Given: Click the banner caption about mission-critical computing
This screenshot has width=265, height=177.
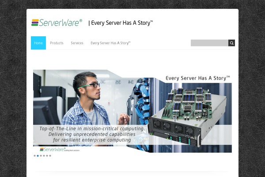Looking at the screenshot, I should pyautogui.click(x=92, y=135).
